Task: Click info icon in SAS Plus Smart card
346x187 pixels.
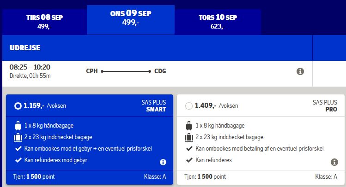Action: 163,162
